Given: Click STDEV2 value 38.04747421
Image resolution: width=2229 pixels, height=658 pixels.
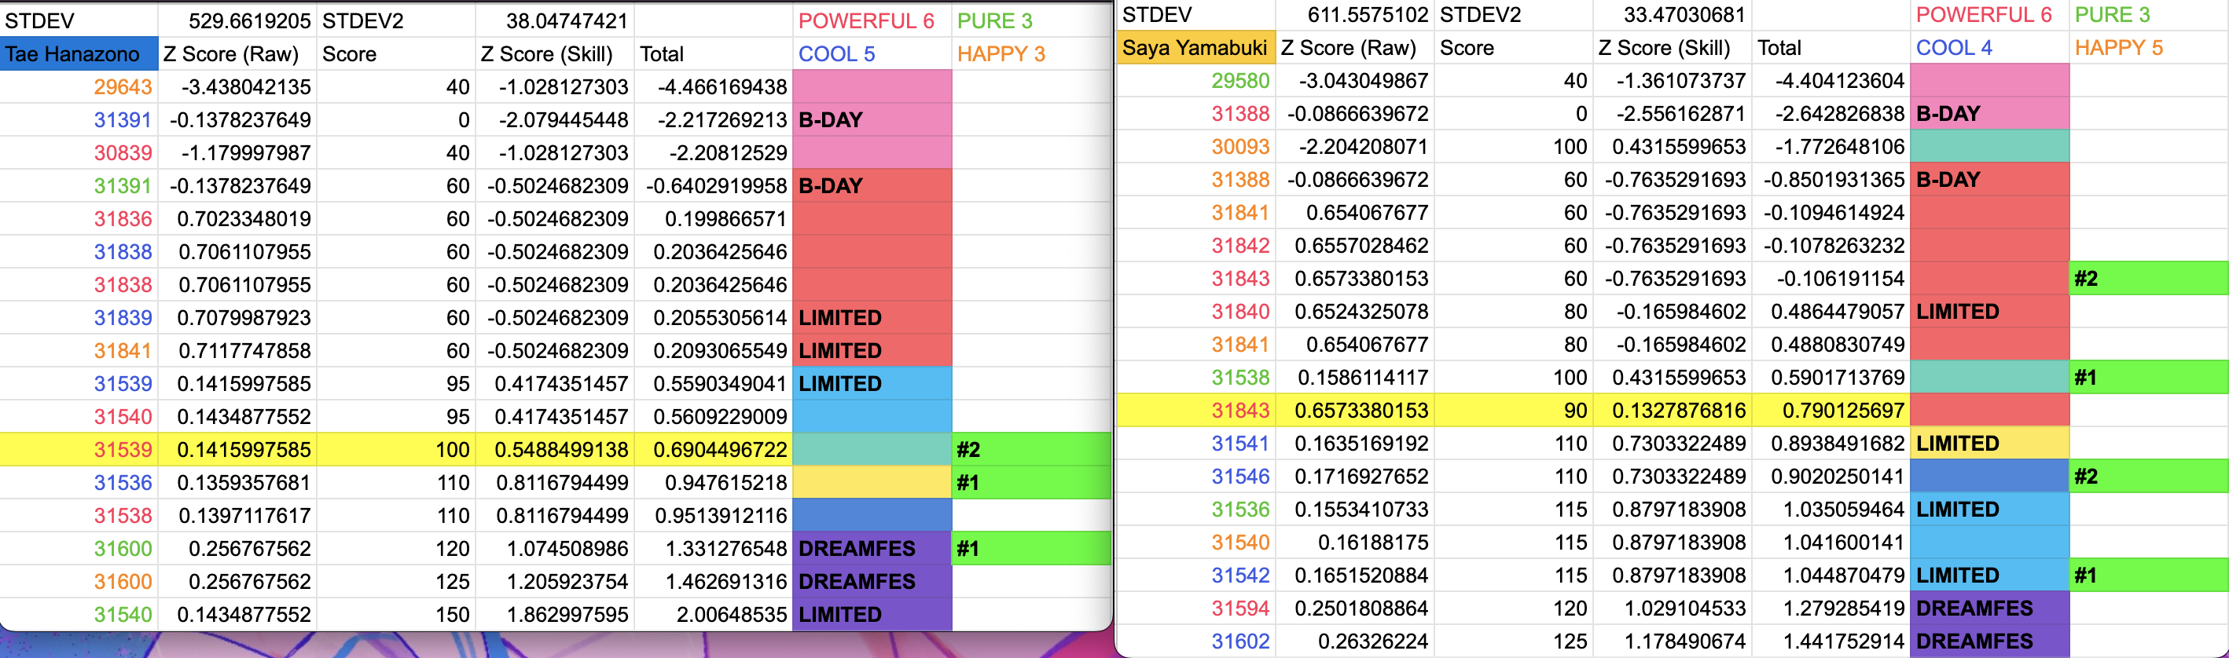Looking at the screenshot, I should coord(555,20).
